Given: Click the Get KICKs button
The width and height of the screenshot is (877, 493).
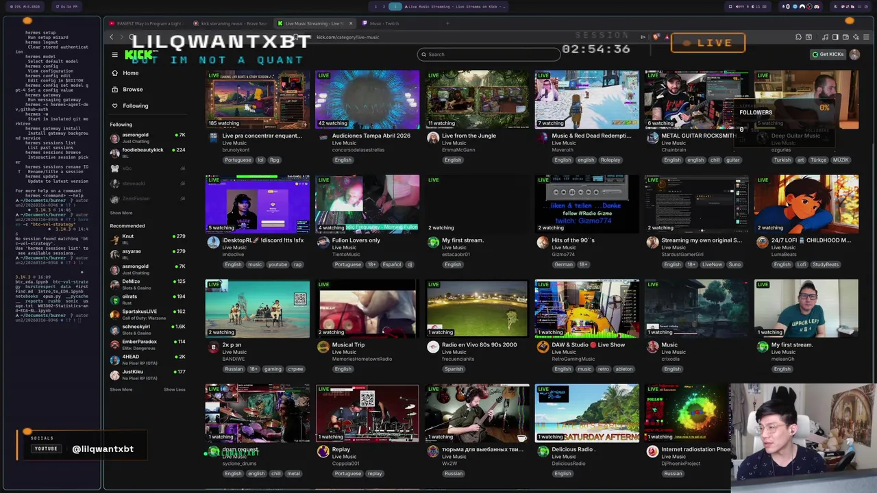Looking at the screenshot, I should 828,54.
